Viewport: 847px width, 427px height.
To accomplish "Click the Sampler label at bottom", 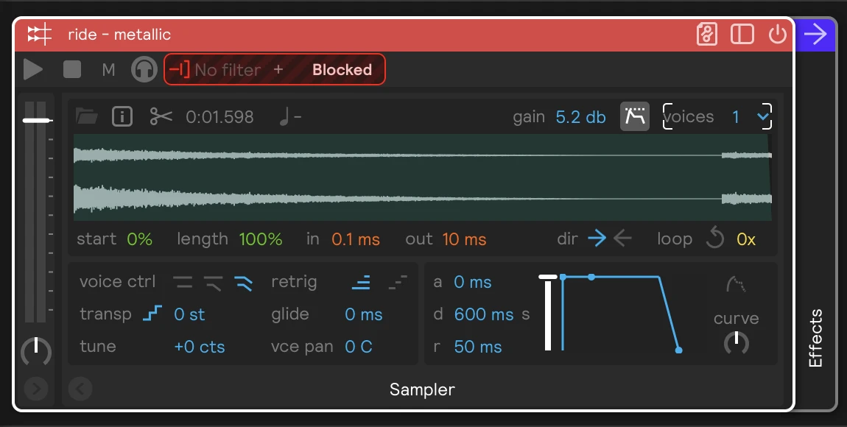I will pos(422,389).
